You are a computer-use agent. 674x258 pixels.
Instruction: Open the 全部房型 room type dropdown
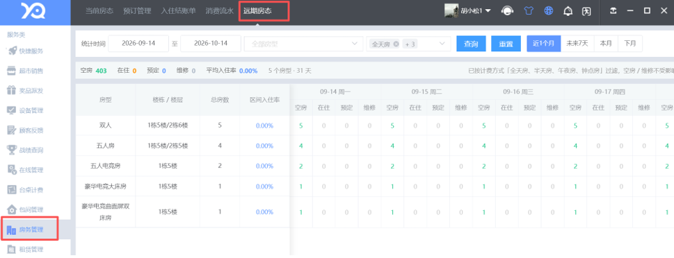303,44
